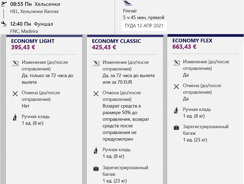Click the cancellation X icon in Economy Classic
244x184 pixels.
coord(96,94)
